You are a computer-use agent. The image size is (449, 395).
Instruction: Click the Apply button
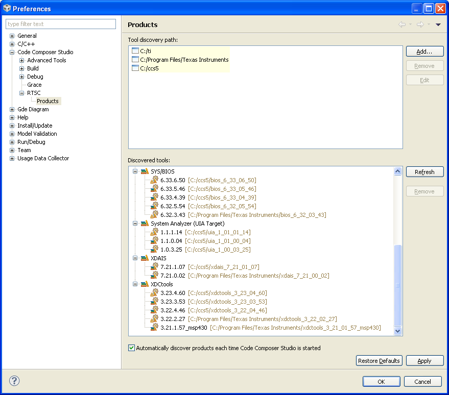[x=424, y=361]
